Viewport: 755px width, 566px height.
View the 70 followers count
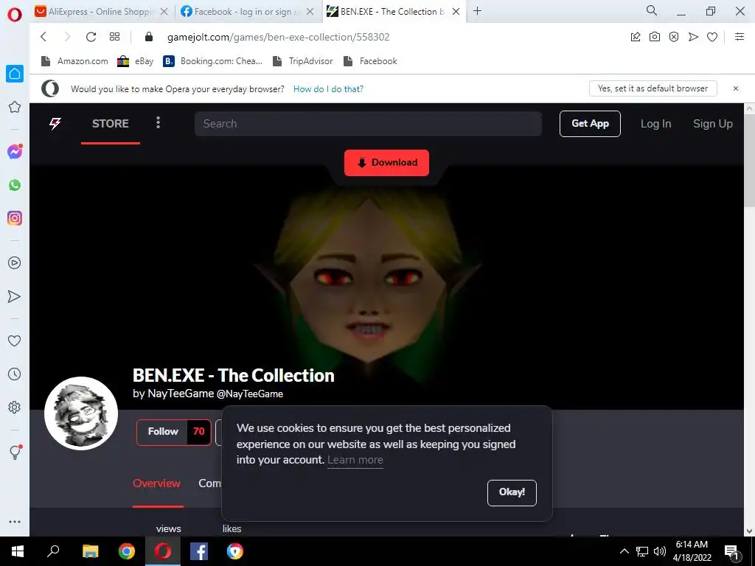point(199,432)
